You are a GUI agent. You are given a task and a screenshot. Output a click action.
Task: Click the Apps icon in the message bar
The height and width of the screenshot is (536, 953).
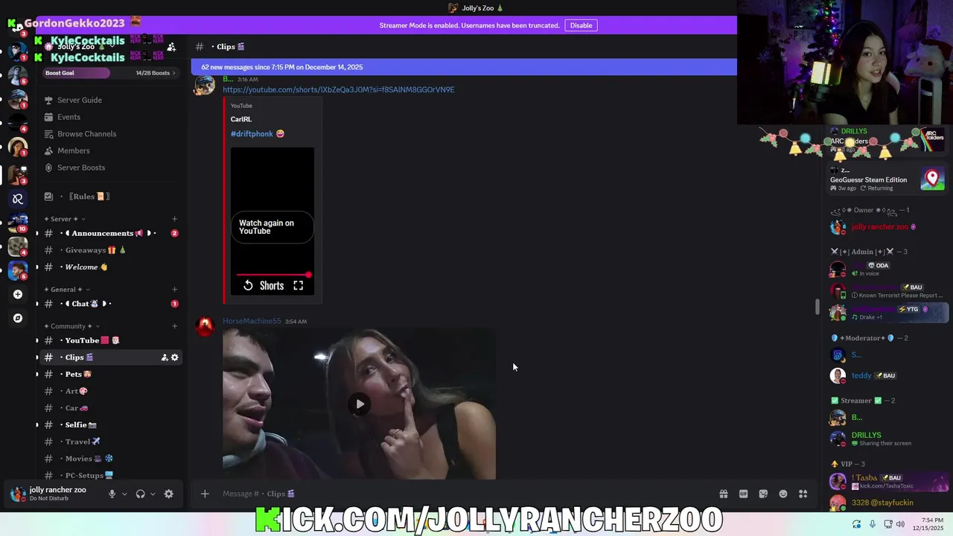tap(803, 494)
